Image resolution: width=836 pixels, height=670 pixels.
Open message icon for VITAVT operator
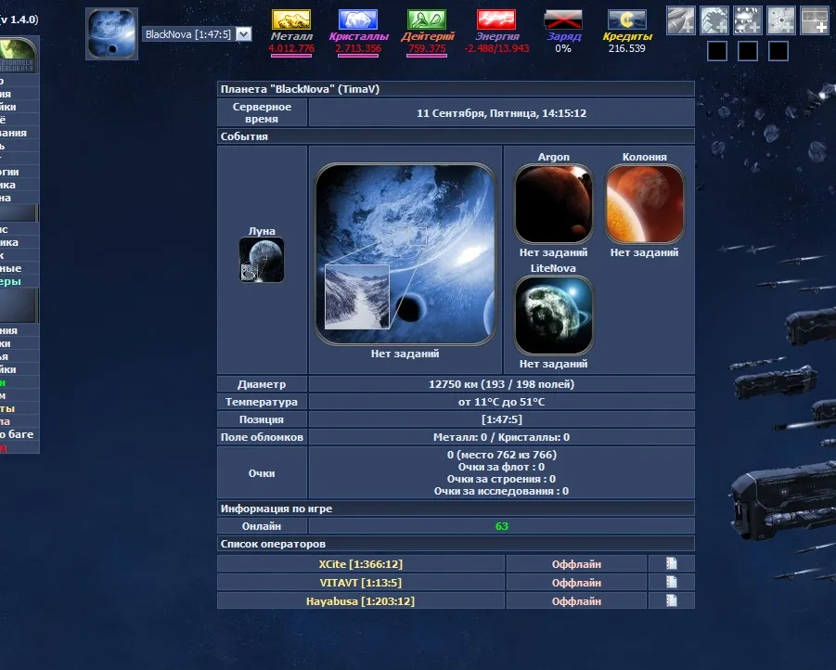coord(671,582)
